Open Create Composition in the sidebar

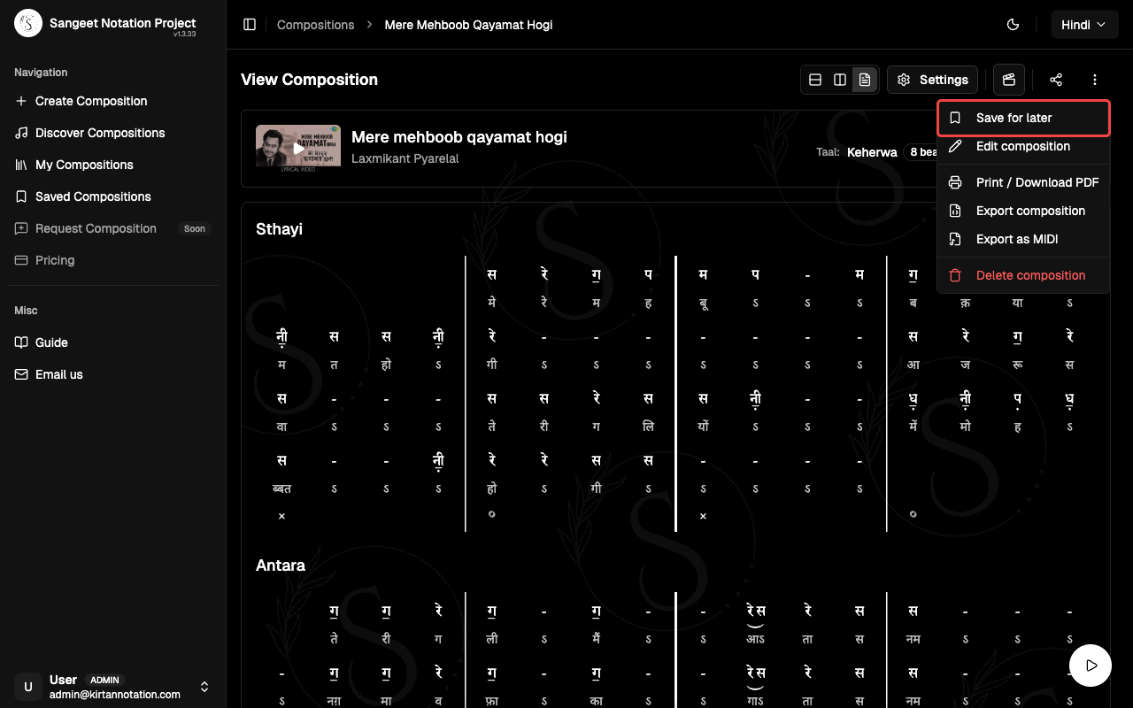pyautogui.click(x=91, y=101)
